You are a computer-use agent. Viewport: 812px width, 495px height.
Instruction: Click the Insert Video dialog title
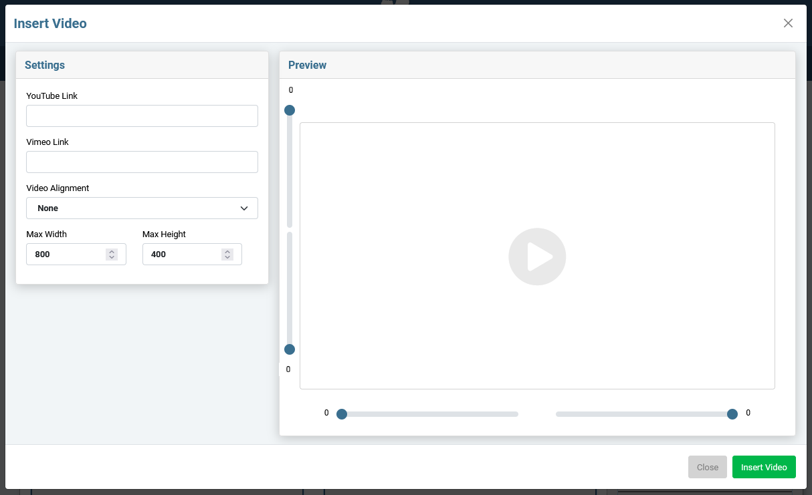(x=50, y=23)
